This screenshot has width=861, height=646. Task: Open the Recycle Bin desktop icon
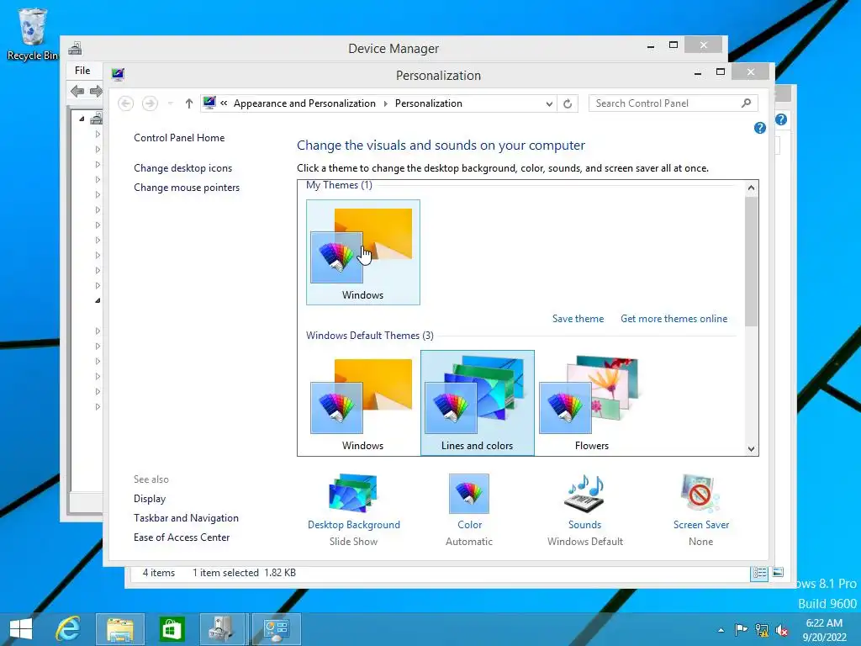[x=32, y=34]
